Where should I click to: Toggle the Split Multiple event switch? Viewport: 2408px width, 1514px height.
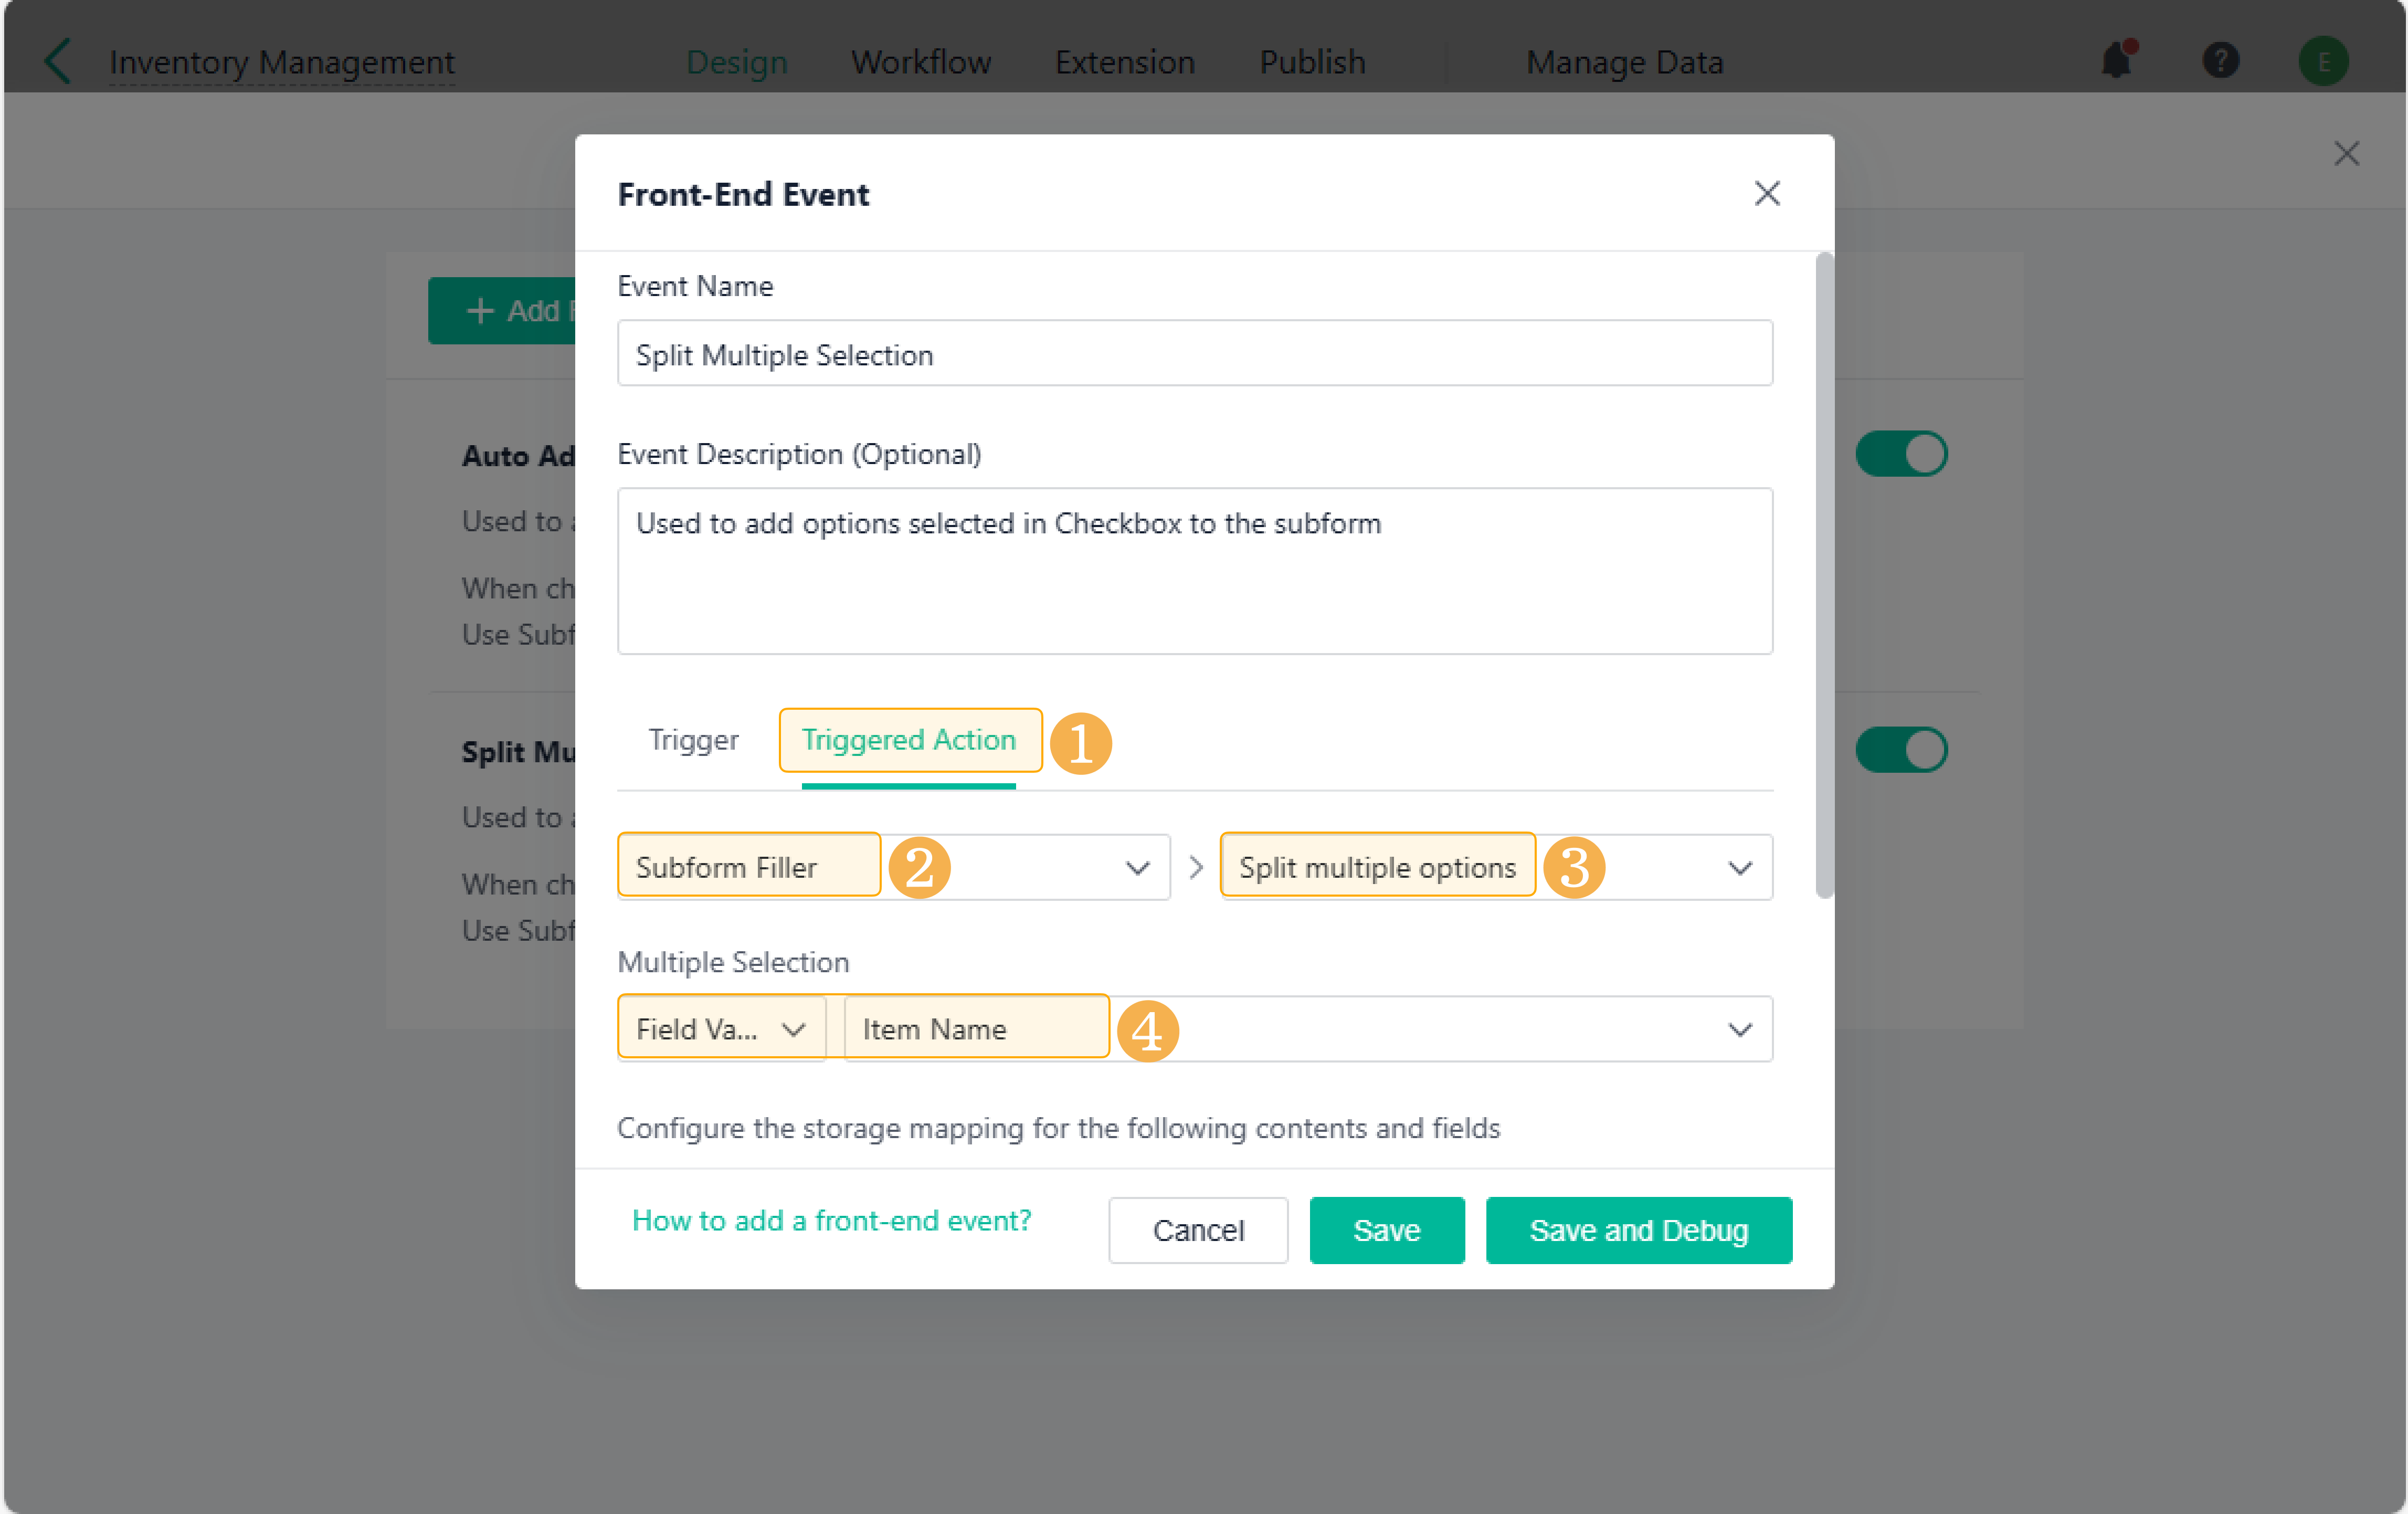pos(1900,750)
